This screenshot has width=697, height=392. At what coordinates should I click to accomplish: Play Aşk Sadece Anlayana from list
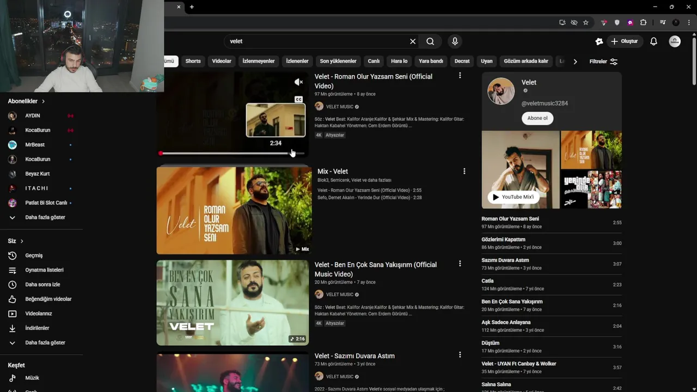pos(551,326)
